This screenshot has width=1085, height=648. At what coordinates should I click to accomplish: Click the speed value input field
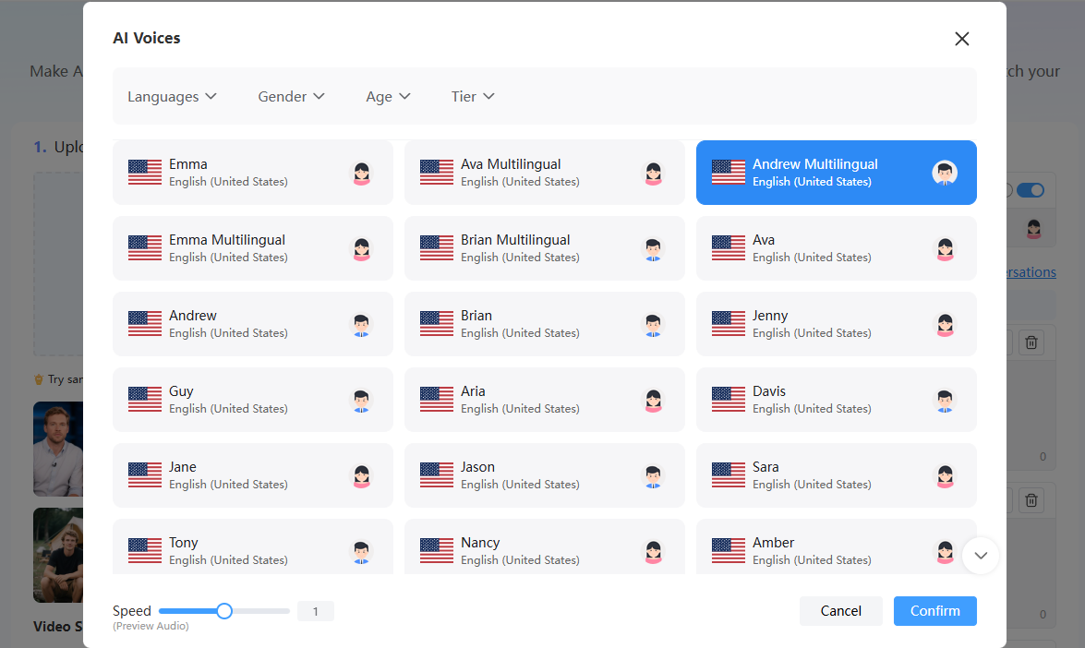316,611
